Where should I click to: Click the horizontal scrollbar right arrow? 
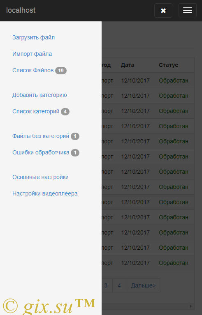click(191, 306)
